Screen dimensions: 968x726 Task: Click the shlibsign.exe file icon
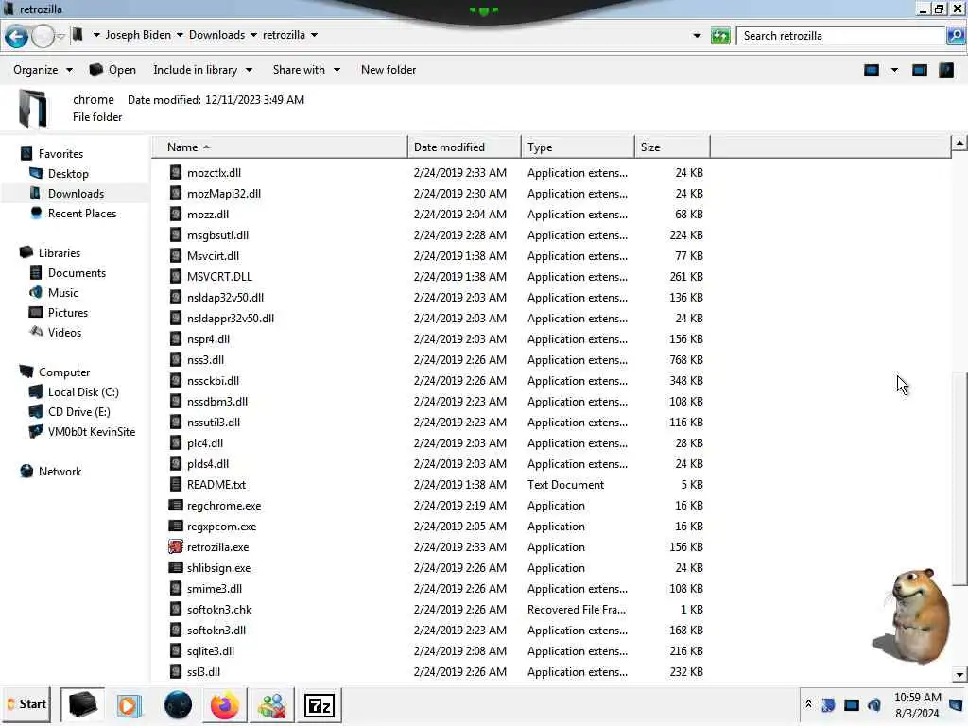point(175,568)
